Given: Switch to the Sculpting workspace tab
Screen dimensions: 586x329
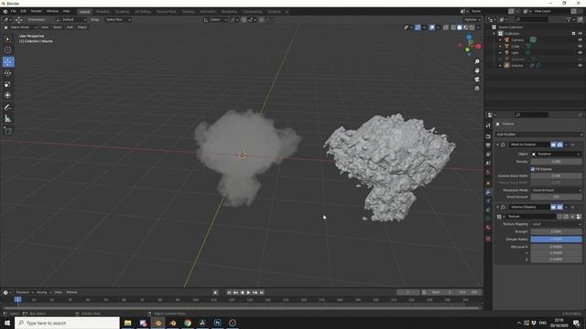Looking at the screenshot, I should 122,12.
